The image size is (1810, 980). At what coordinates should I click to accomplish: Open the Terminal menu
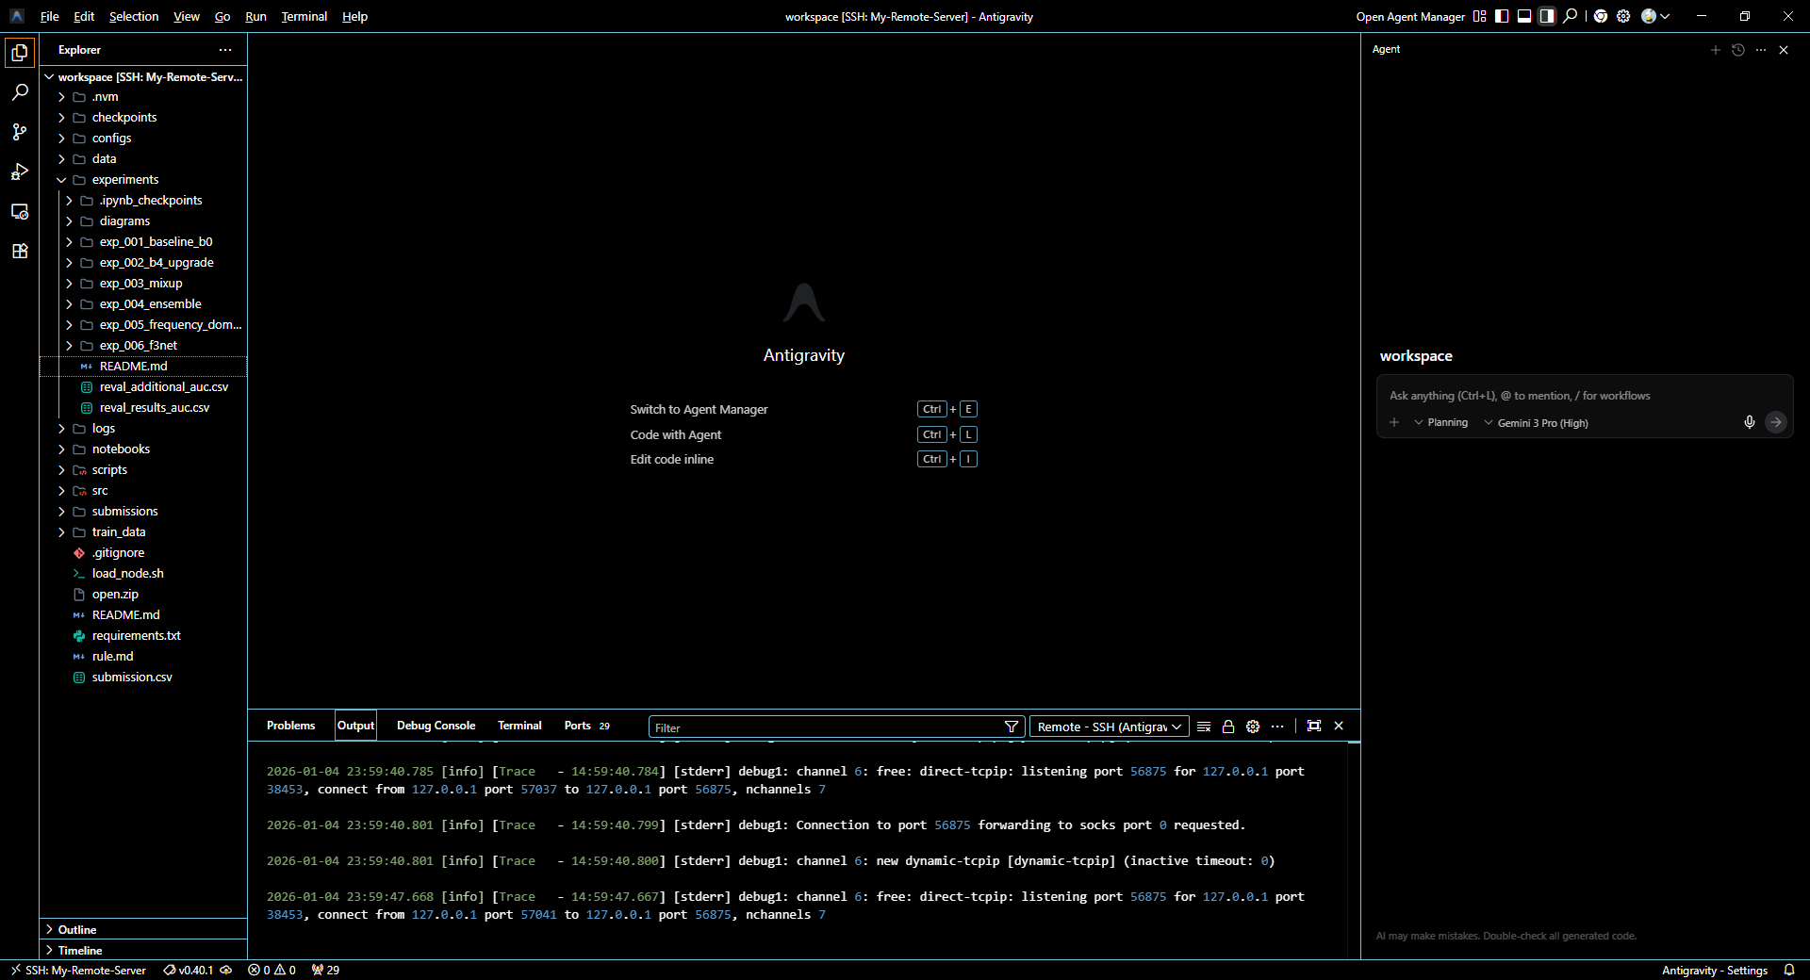pos(304,17)
